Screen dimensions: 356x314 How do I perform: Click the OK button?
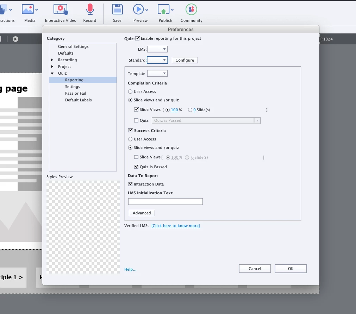point(291,269)
